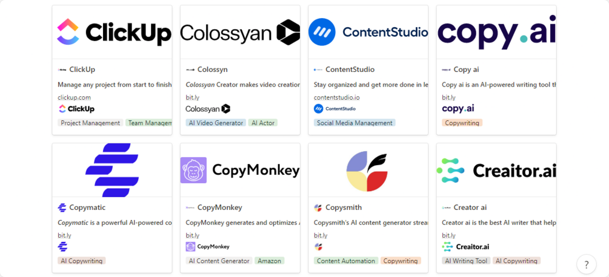
Task: Click small Colossyan logo under bit.ly
Action: pyautogui.click(x=208, y=109)
